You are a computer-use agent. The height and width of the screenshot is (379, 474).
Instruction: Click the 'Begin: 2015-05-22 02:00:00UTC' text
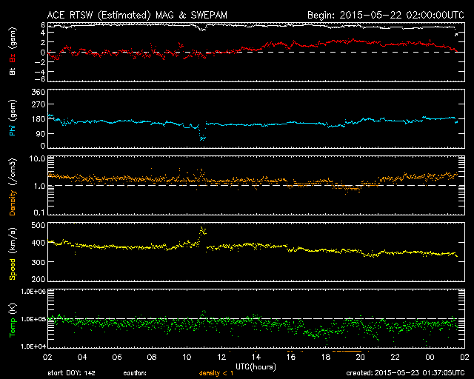385,15
